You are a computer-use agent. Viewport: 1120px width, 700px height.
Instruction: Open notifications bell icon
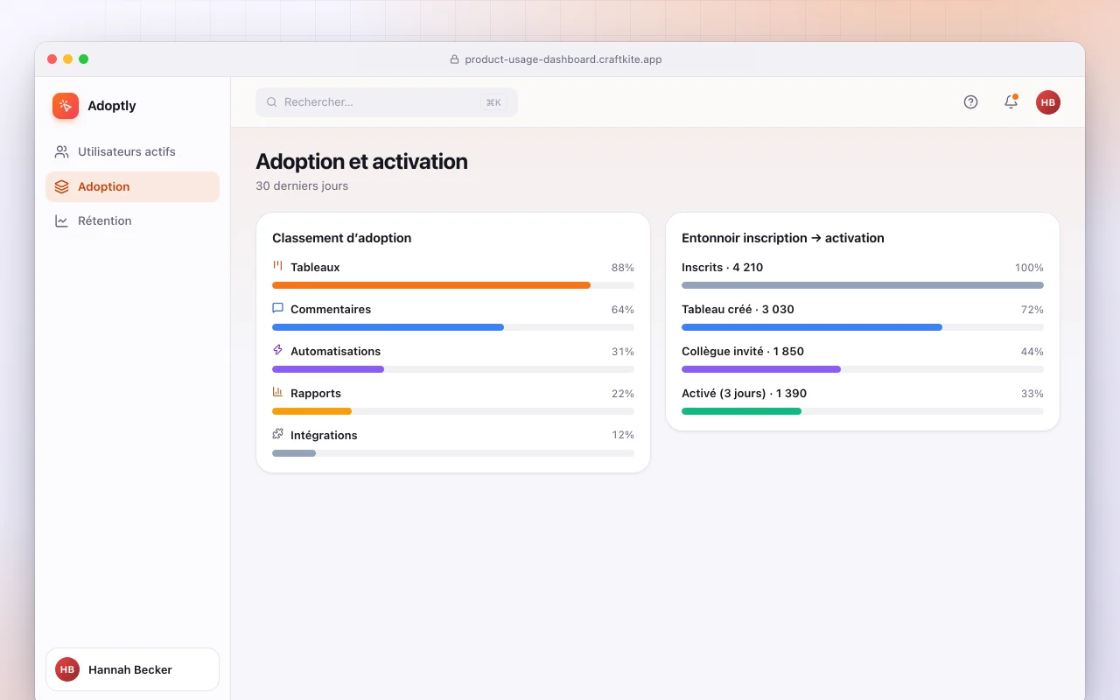(x=1011, y=102)
